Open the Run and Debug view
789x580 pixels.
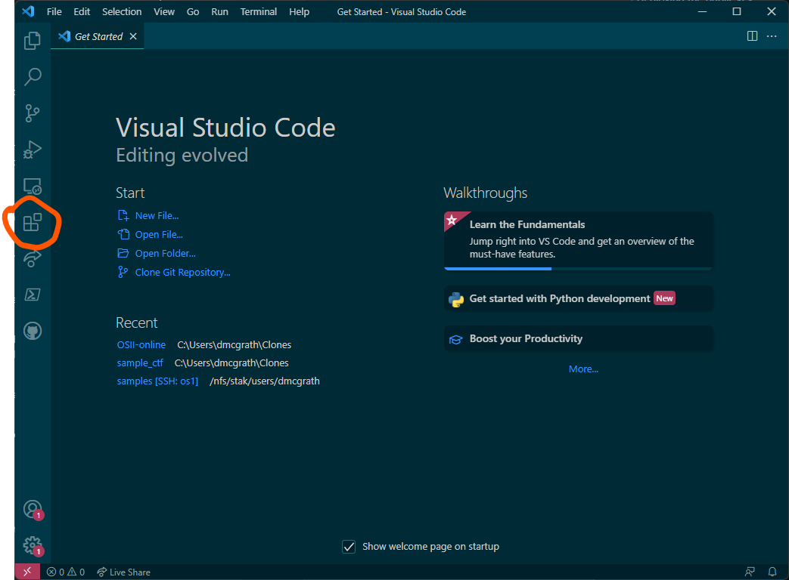pos(33,149)
